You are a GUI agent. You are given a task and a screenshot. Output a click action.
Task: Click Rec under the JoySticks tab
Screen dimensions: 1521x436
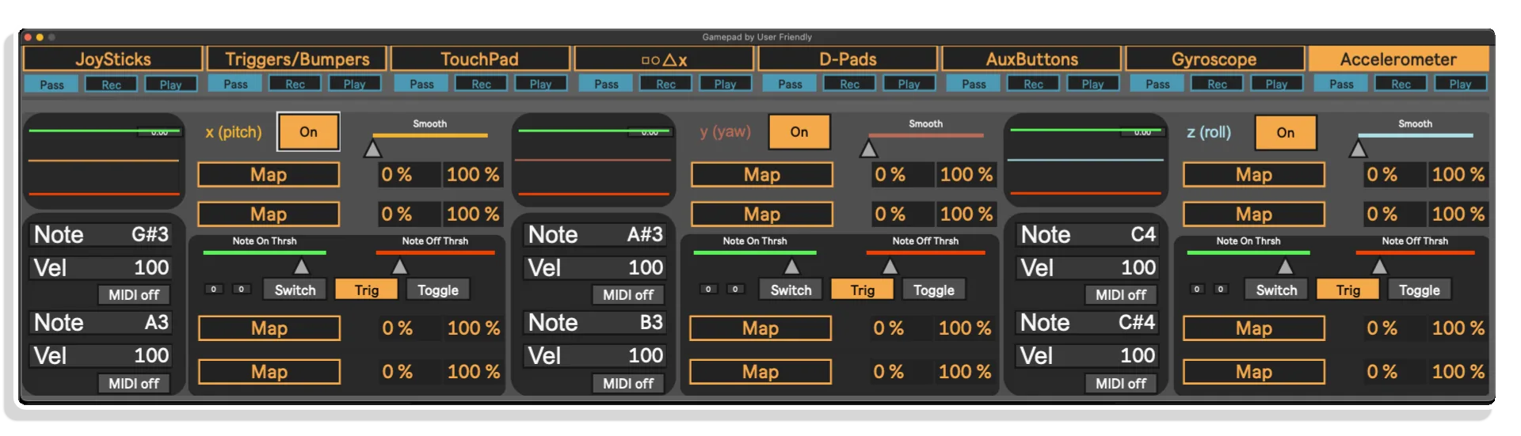[111, 85]
